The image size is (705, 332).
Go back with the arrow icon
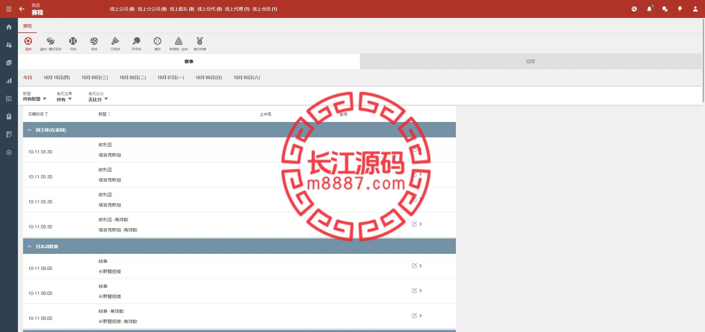[22, 9]
